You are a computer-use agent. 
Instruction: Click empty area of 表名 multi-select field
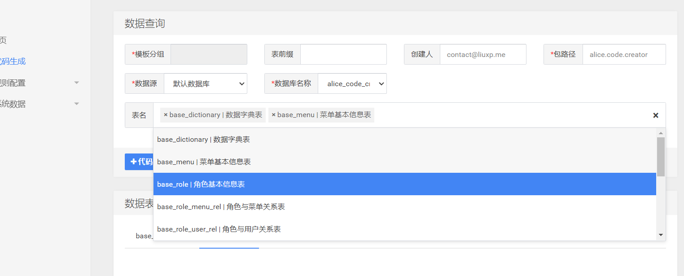tap(512, 115)
